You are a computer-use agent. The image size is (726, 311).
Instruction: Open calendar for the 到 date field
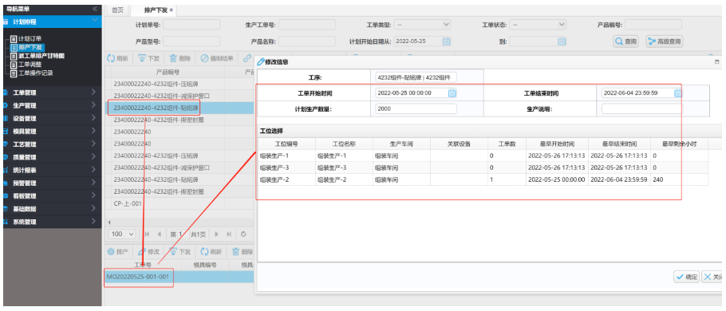562,41
